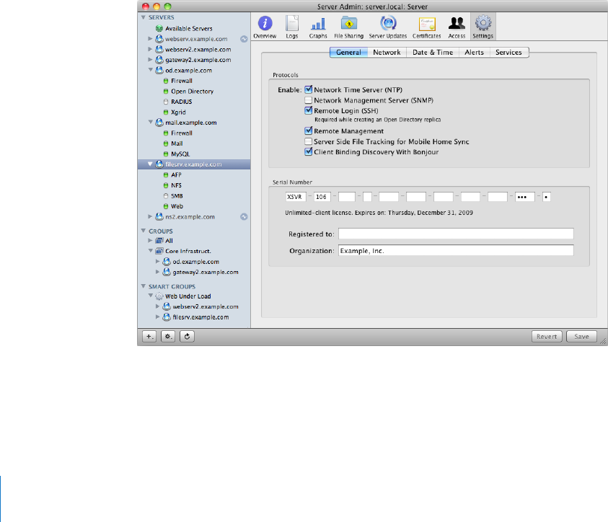Switch to the Alerts tab

point(475,53)
